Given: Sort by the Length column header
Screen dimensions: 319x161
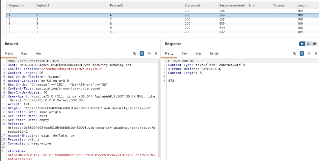Looking at the screenshot, I should click(307, 6).
